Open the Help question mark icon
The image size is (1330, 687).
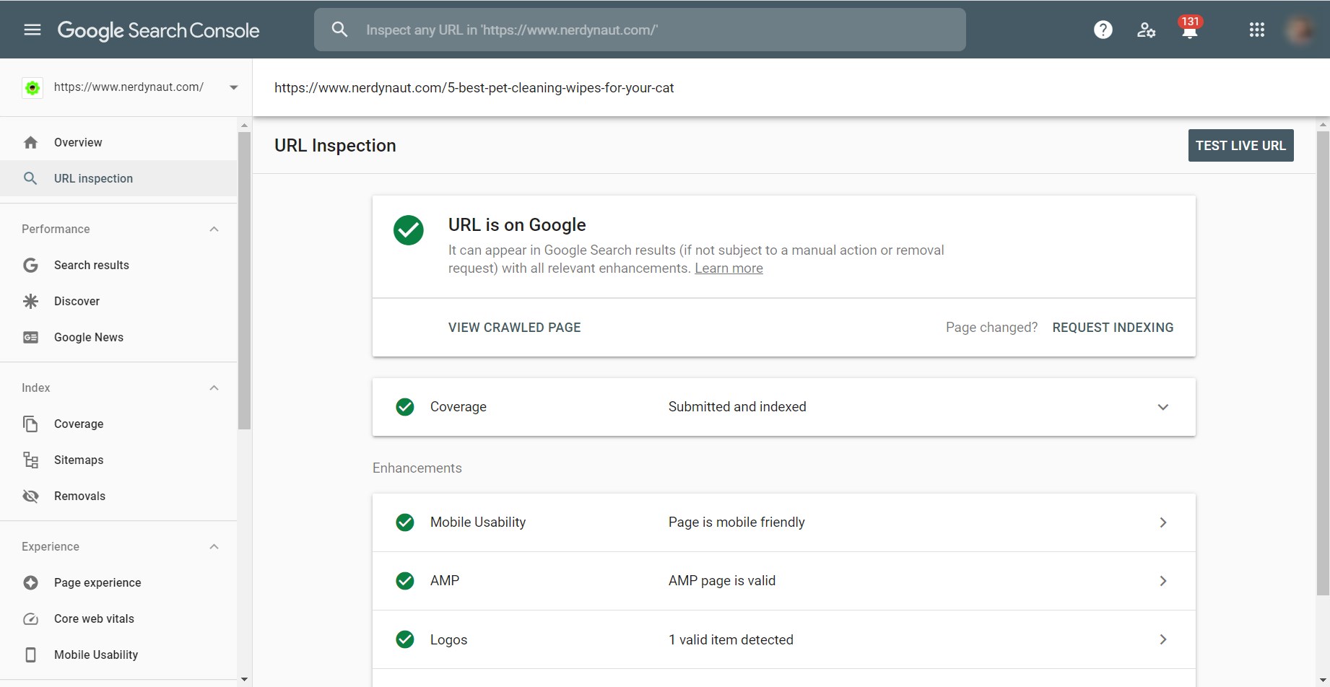click(x=1103, y=30)
